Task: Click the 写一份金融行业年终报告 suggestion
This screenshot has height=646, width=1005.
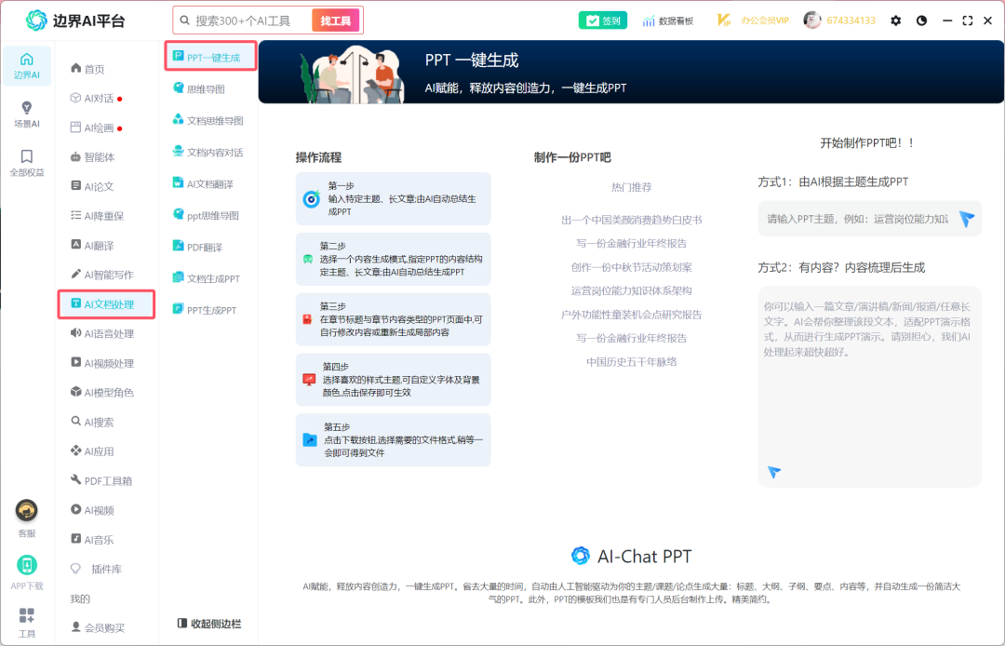Action: (631, 243)
